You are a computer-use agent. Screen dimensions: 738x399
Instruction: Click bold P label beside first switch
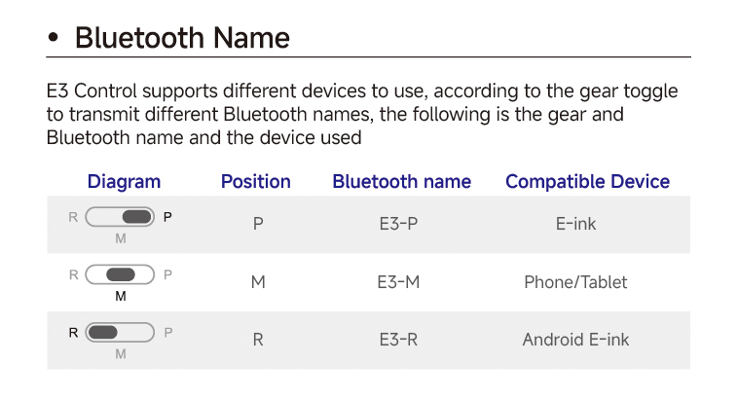(x=168, y=217)
